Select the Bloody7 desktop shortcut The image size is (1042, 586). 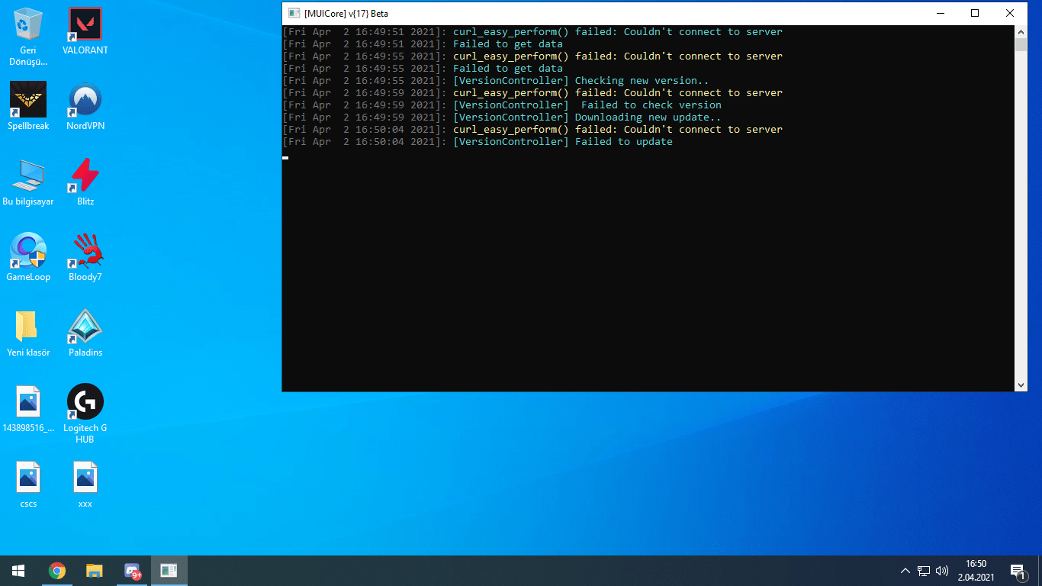(85, 258)
